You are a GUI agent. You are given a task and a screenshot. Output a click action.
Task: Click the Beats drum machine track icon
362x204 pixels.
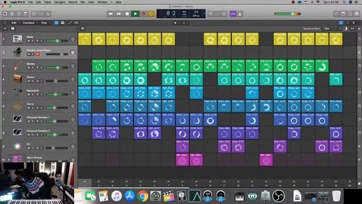coord(18,39)
